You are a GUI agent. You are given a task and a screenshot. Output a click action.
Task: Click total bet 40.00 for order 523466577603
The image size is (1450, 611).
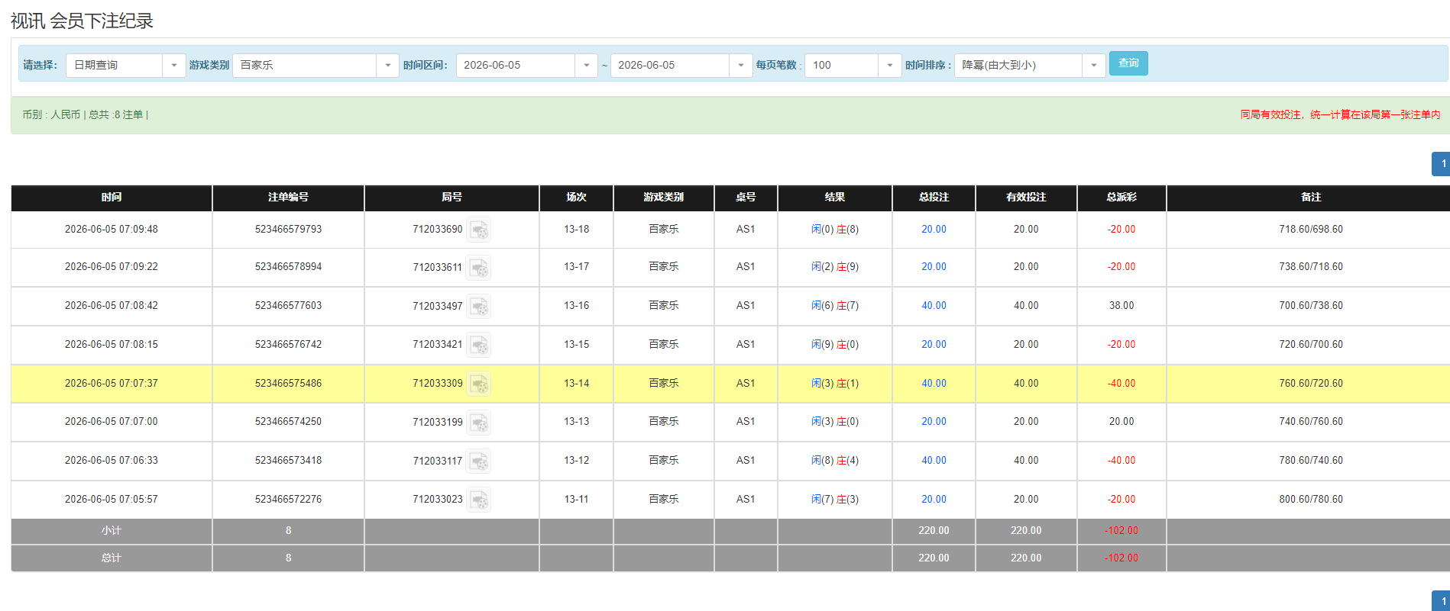click(934, 306)
